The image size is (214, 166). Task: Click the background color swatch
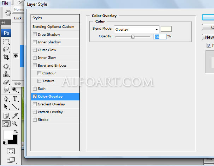(14, 141)
